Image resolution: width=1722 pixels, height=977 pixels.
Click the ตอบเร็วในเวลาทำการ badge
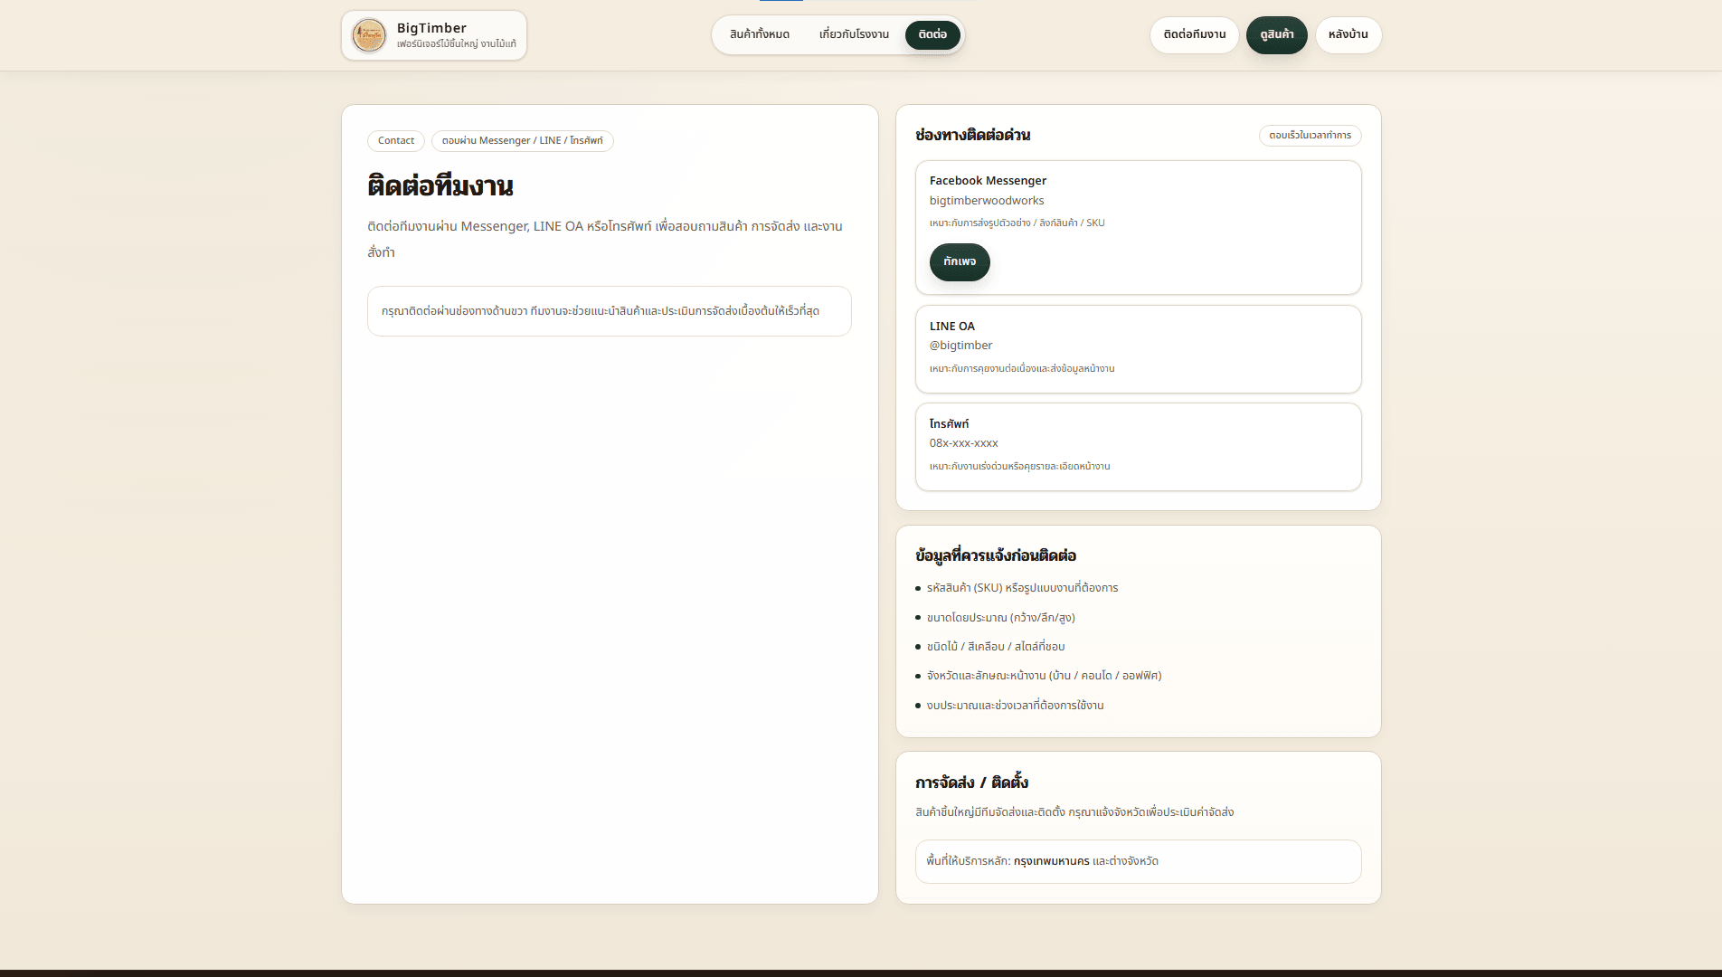tap(1310, 136)
